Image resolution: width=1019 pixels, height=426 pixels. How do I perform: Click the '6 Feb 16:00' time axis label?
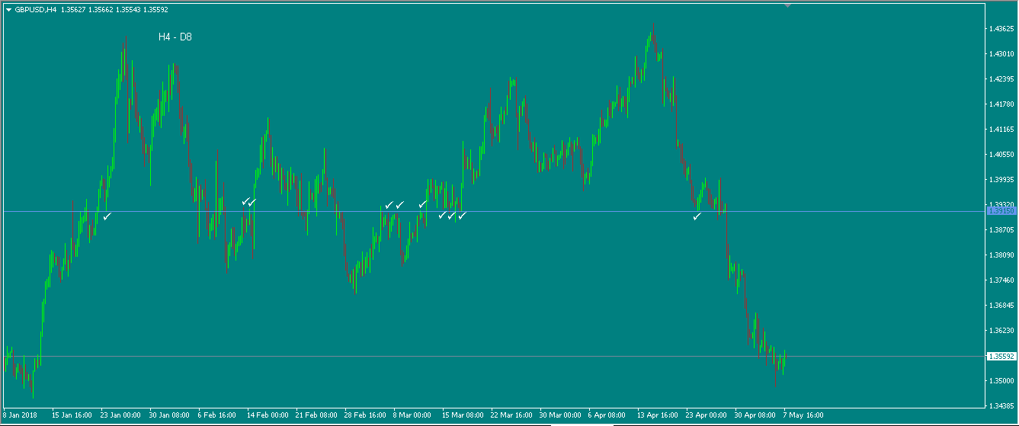[x=217, y=416]
